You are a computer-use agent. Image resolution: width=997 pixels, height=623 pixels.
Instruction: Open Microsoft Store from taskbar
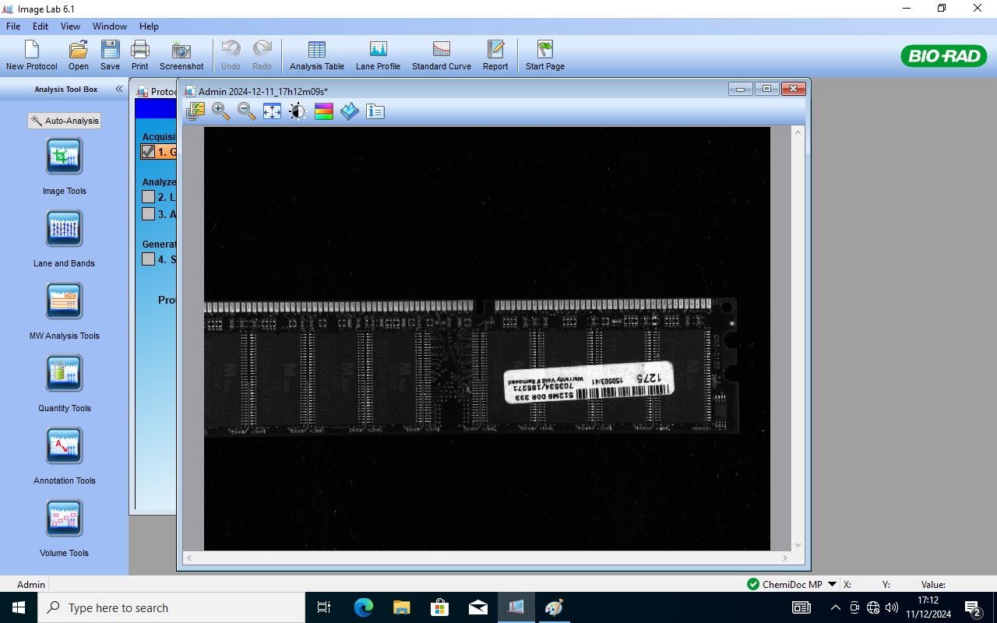tap(439, 607)
